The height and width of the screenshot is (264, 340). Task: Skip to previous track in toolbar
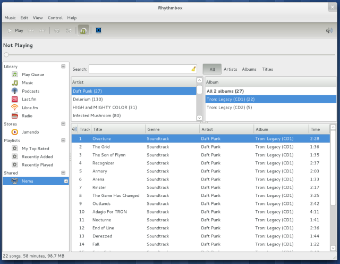[x=31, y=31]
